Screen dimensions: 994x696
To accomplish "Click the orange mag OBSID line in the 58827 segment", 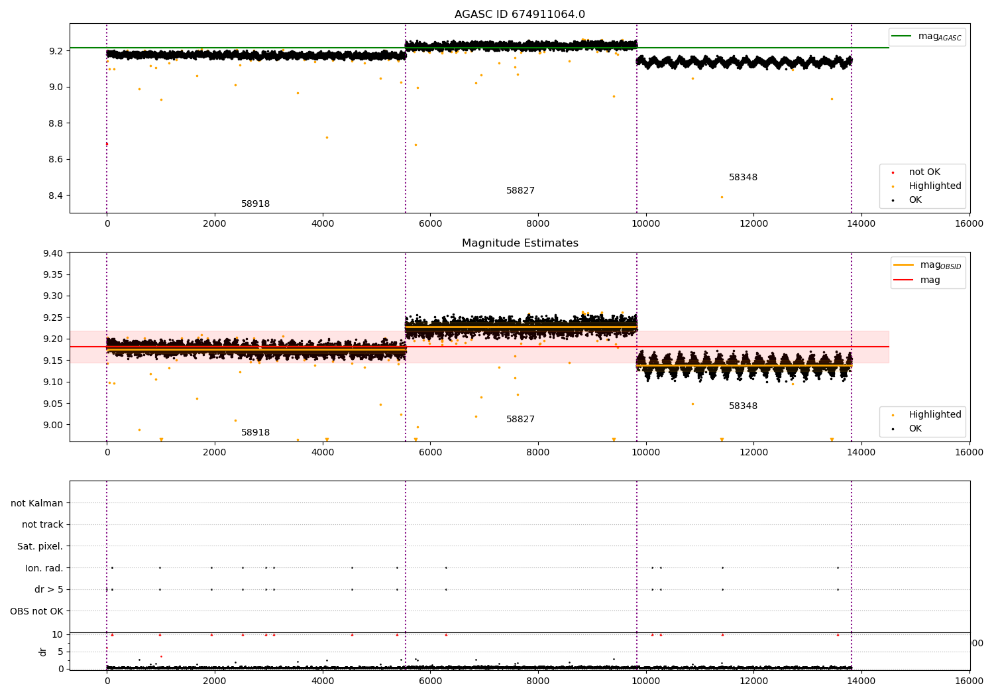I will coord(521,327).
